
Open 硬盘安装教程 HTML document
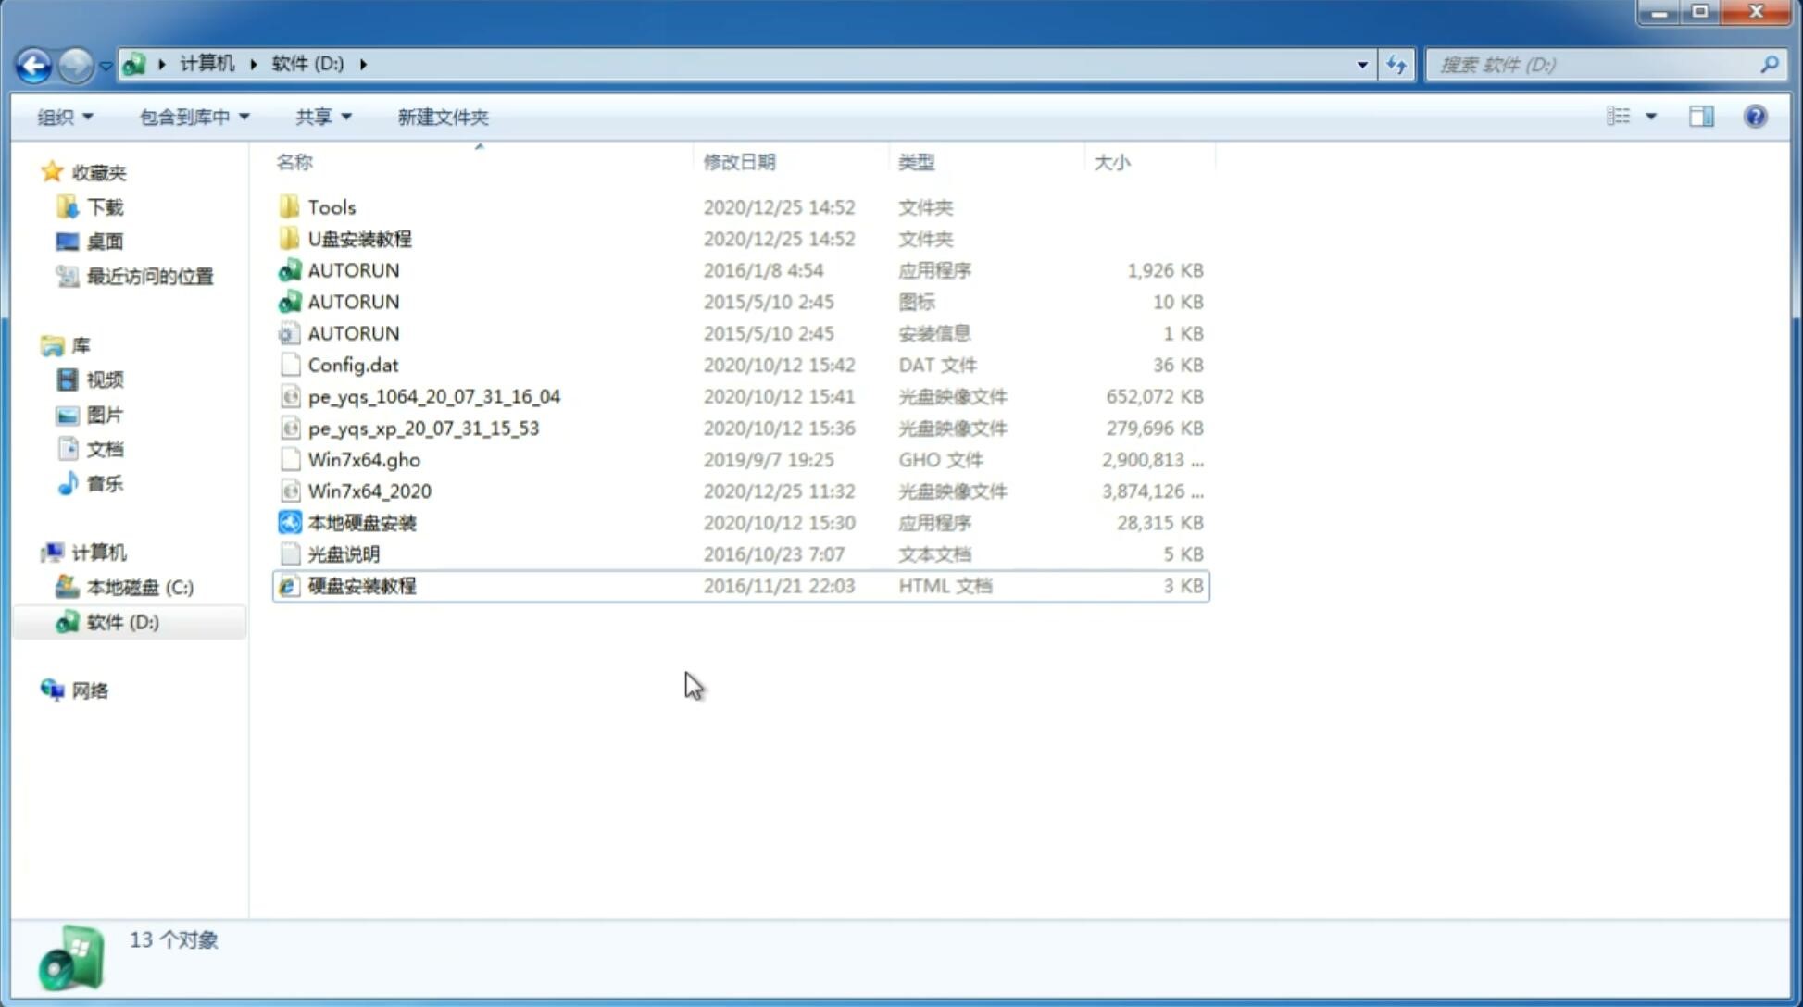point(360,585)
